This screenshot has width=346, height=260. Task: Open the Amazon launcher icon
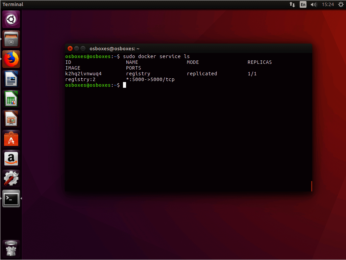(11, 159)
